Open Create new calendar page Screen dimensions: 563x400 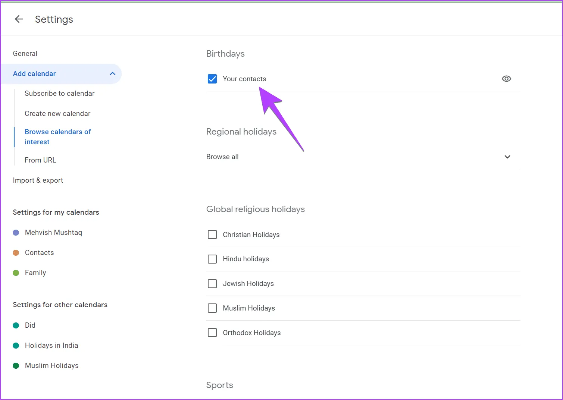pyautogui.click(x=57, y=114)
